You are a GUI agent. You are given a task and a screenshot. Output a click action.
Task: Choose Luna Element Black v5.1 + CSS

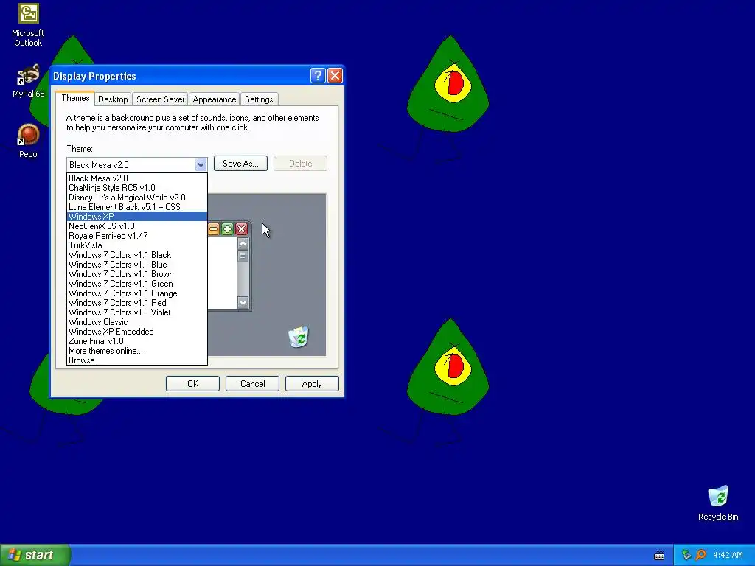tap(136, 207)
